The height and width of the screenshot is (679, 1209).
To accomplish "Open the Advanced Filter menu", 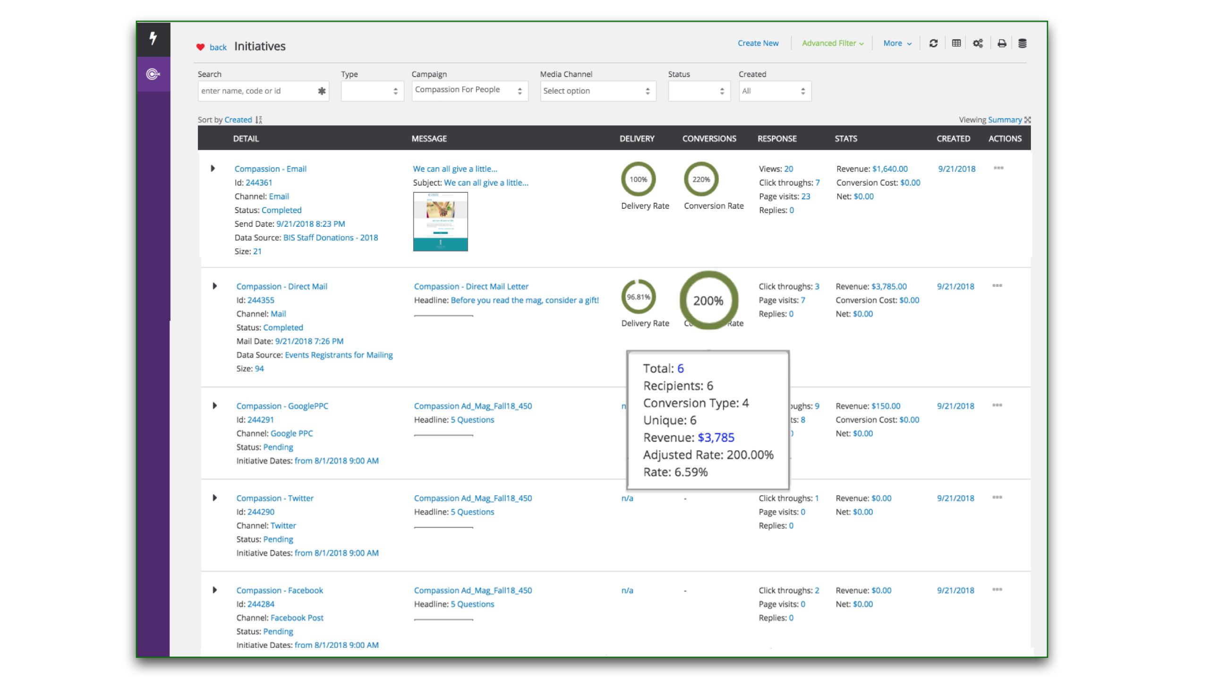I will pos(832,43).
